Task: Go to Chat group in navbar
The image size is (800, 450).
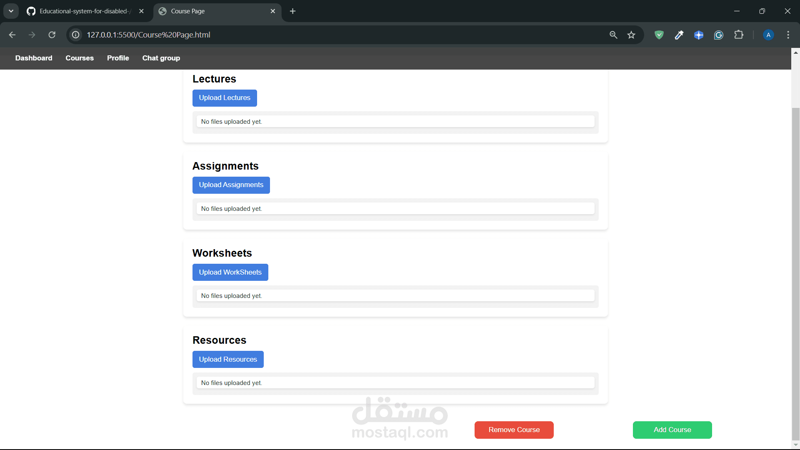Action: pyautogui.click(x=161, y=58)
